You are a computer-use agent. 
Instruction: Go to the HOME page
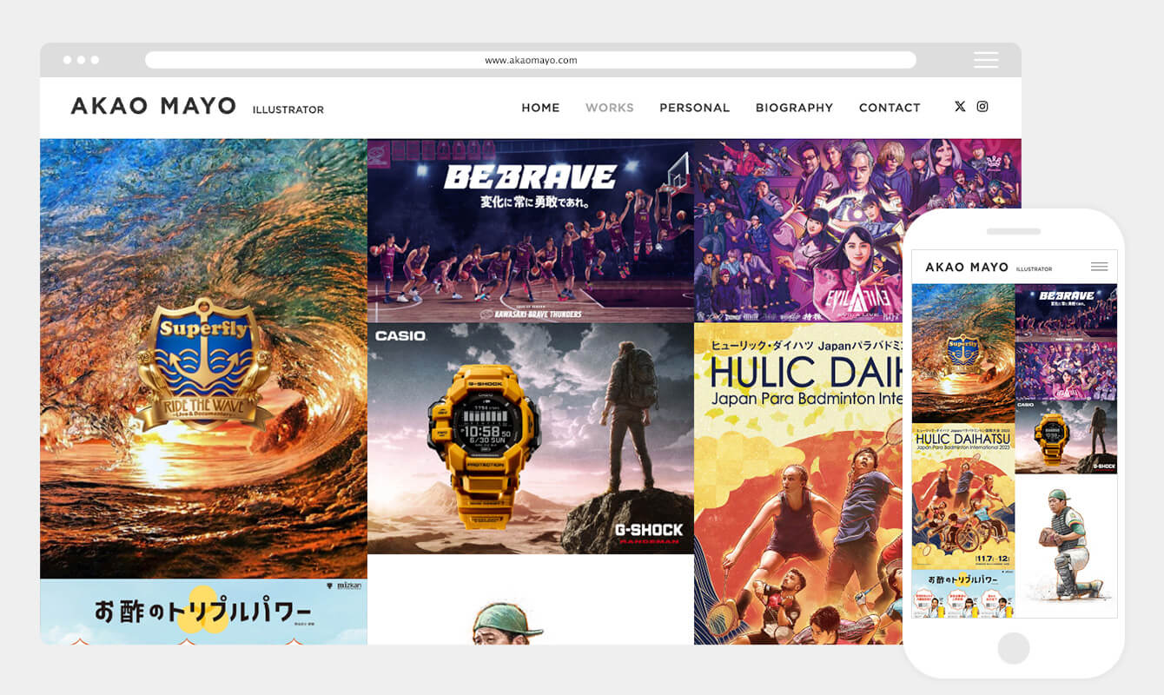coord(540,108)
